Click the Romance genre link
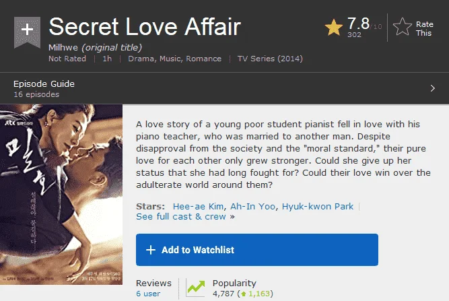The image size is (449, 301). (203, 59)
